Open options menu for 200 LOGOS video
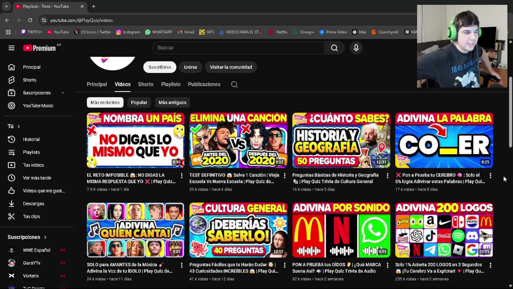Viewport: 513px width, 289px height. pos(490,265)
